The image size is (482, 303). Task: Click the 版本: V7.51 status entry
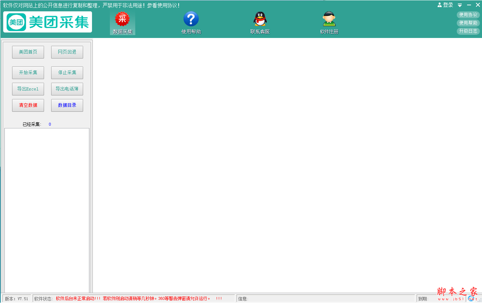(x=17, y=299)
